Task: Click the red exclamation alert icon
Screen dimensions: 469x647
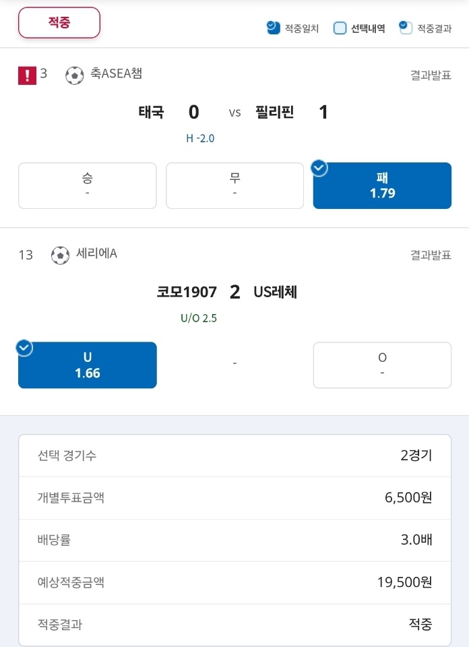Action: [x=27, y=75]
